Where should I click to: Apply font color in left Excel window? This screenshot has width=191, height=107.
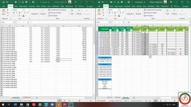coord(24,16)
